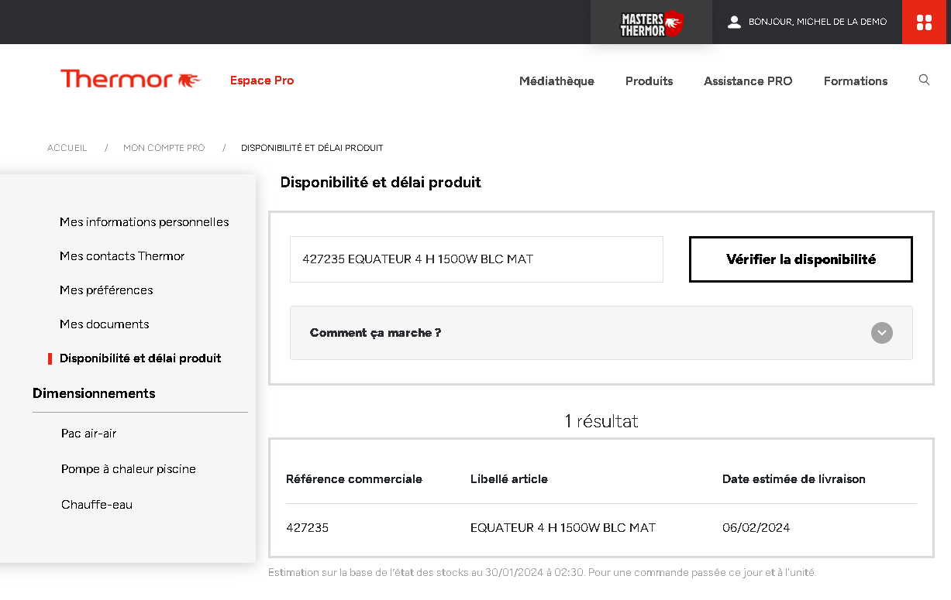Open Pompe à chaleur piscine
The image size is (951, 600).
(x=129, y=469)
